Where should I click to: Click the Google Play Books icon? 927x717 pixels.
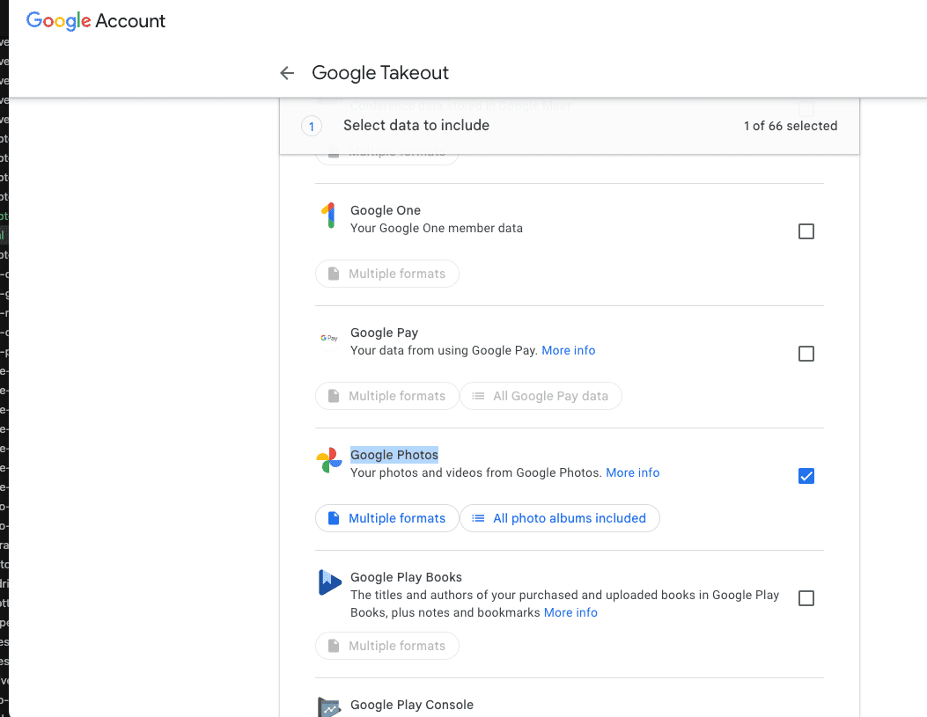(x=329, y=582)
